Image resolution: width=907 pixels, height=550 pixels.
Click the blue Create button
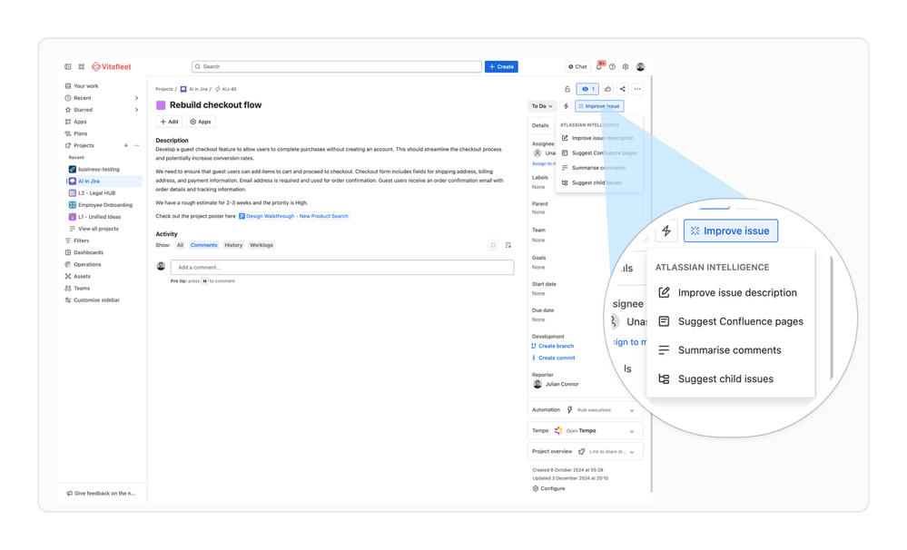(x=501, y=66)
